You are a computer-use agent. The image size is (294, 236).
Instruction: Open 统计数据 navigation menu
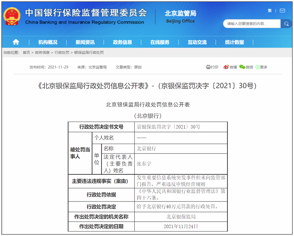coord(234,42)
